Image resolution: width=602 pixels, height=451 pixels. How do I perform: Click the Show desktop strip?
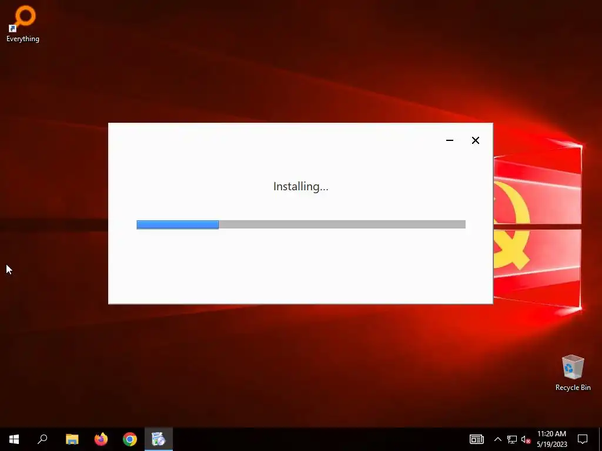(x=600, y=439)
